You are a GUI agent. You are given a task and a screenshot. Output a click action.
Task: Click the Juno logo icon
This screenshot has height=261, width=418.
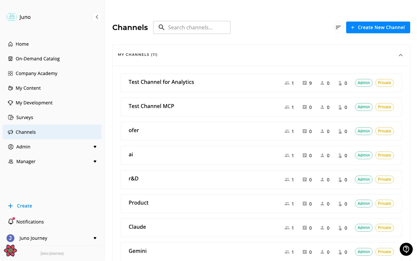[11, 17]
